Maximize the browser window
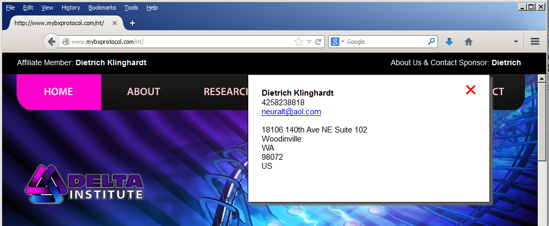 coord(531,6)
